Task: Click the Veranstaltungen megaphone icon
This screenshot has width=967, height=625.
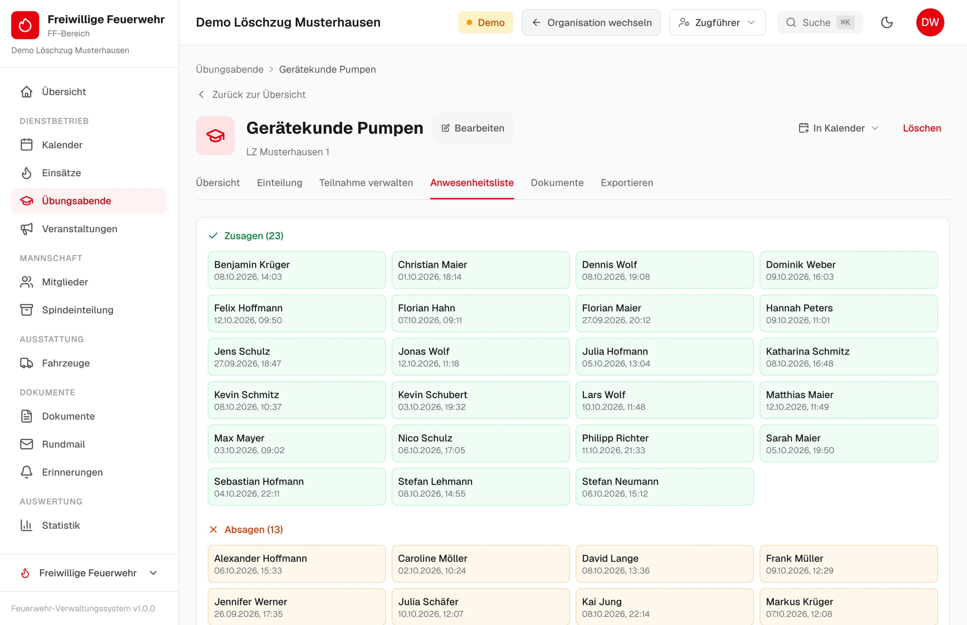Action: click(x=26, y=229)
